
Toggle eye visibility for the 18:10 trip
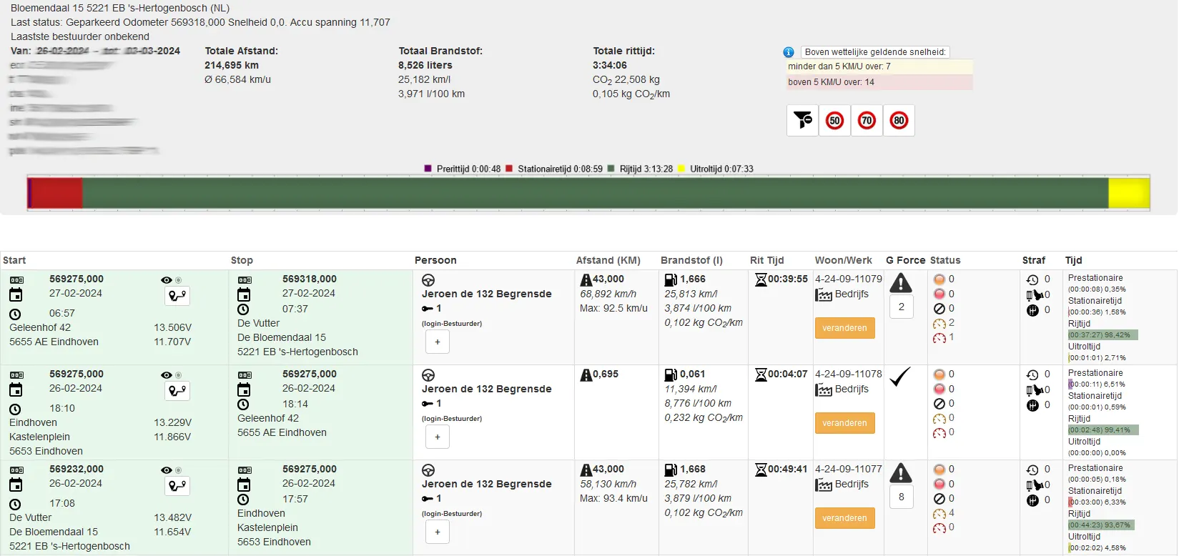(x=167, y=375)
